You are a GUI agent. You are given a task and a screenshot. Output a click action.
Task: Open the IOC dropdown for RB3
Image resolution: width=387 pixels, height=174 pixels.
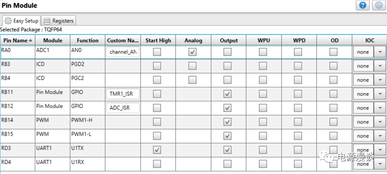(x=380, y=66)
